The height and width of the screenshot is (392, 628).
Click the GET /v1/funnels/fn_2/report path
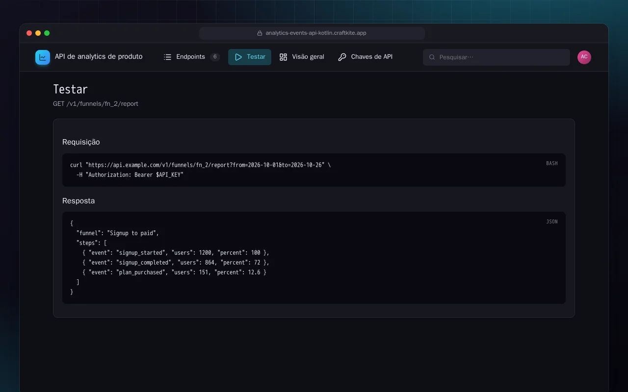coord(96,104)
